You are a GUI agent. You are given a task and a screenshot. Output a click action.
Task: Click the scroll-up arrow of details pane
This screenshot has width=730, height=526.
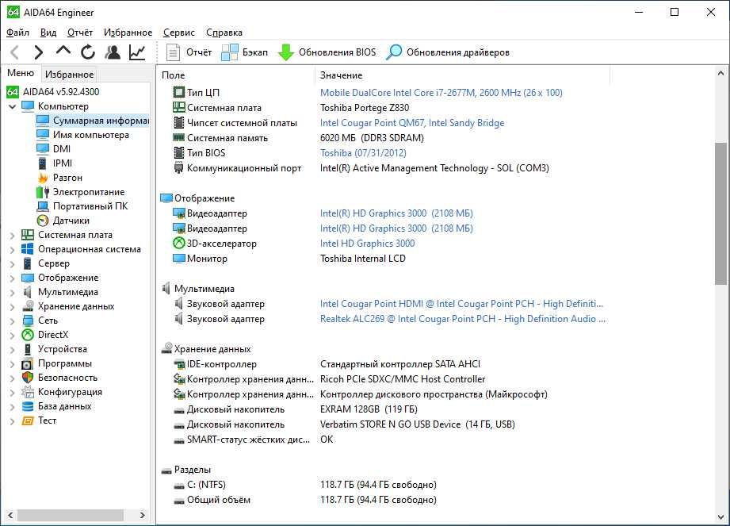pos(720,73)
